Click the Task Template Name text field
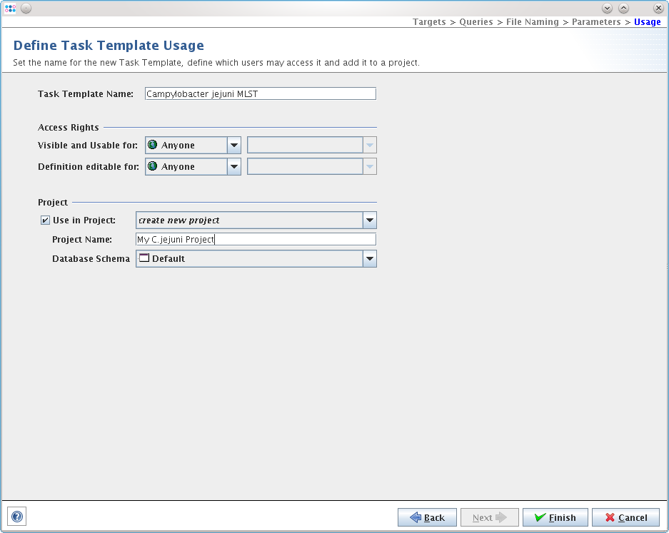Viewport: 669px width, 533px height. [x=260, y=93]
